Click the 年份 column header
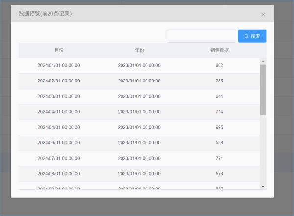Image resolution: width=294 pixels, height=216 pixels. [x=139, y=50]
